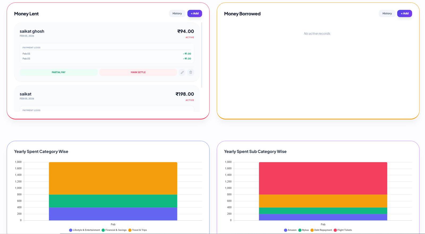Click the orange Debt Repayment bar segment
The width and height of the screenshot is (425, 234).
click(x=323, y=201)
